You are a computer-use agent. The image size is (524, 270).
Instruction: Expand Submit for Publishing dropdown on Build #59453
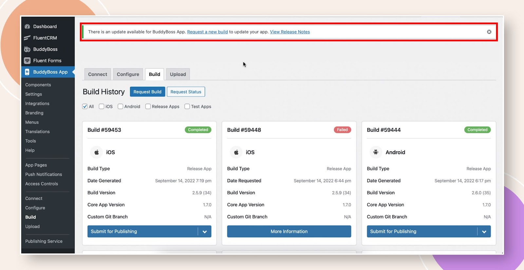[205, 231]
